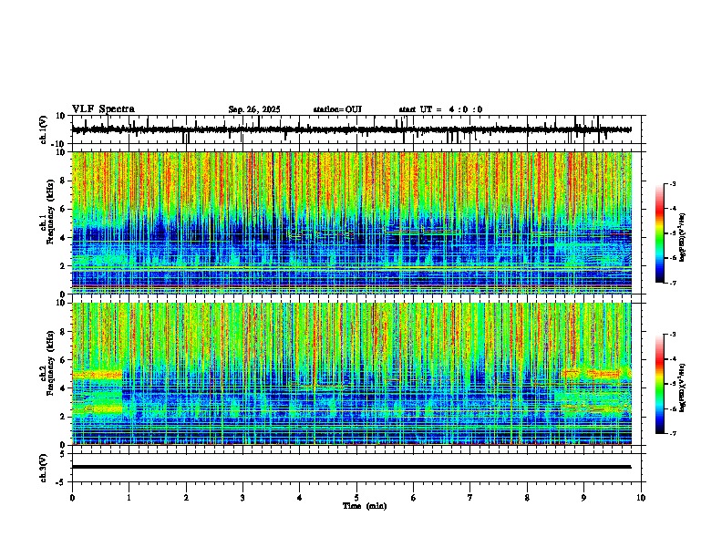Click the time axis tick label '1'
The width and height of the screenshot is (722, 558).
pyautogui.click(x=129, y=497)
